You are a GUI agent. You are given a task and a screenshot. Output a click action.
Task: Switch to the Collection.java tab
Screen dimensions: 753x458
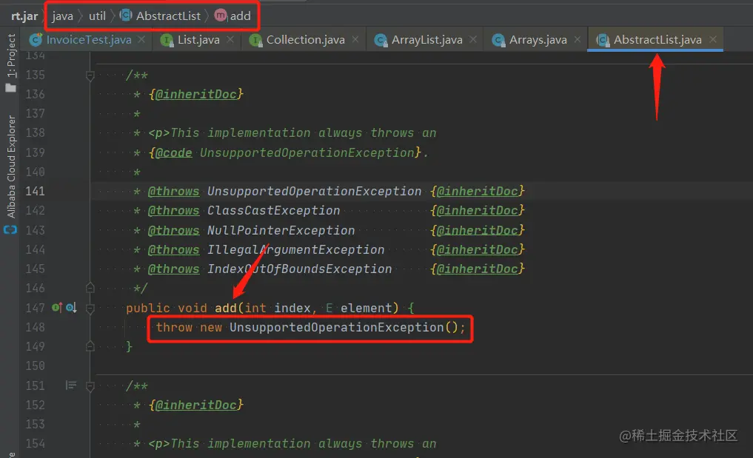click(306, 40)
